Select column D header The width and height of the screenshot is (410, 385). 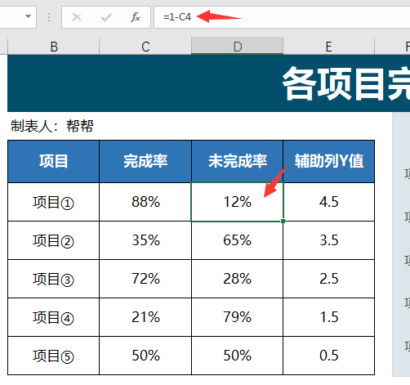tap(238, 47)
